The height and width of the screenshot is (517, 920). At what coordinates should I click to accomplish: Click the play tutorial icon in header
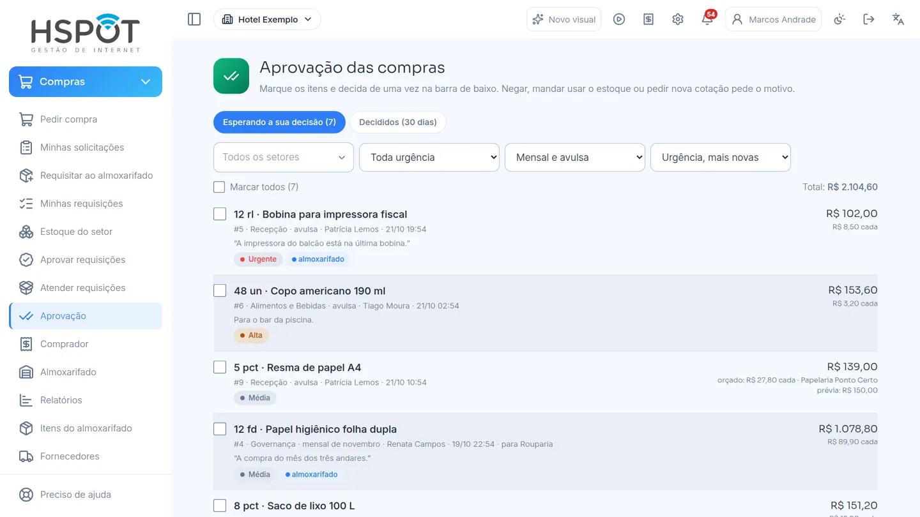pos(619,19)
